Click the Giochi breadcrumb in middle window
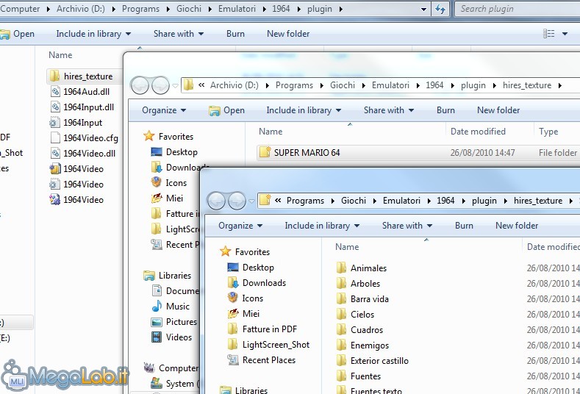Screen dimensions: 580x394 click(342, 85)
